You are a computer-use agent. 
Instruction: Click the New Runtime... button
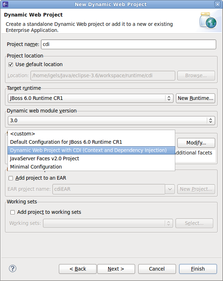click(x=195, y=98)
